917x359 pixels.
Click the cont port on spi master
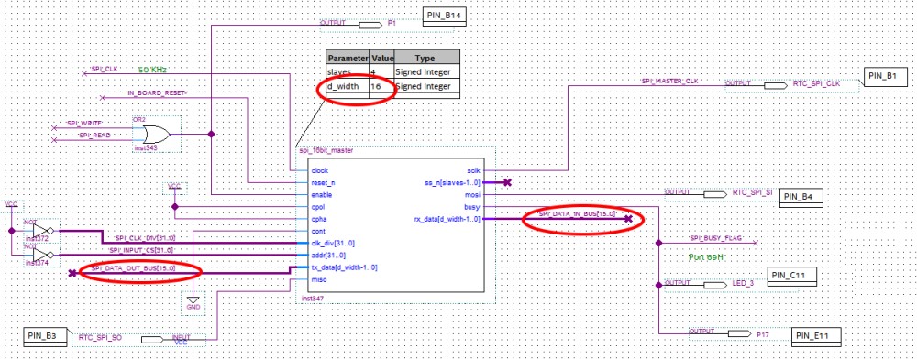(x=319, y=231)
